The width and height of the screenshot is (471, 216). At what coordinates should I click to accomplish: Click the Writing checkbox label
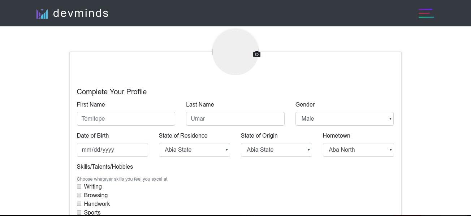93,187
